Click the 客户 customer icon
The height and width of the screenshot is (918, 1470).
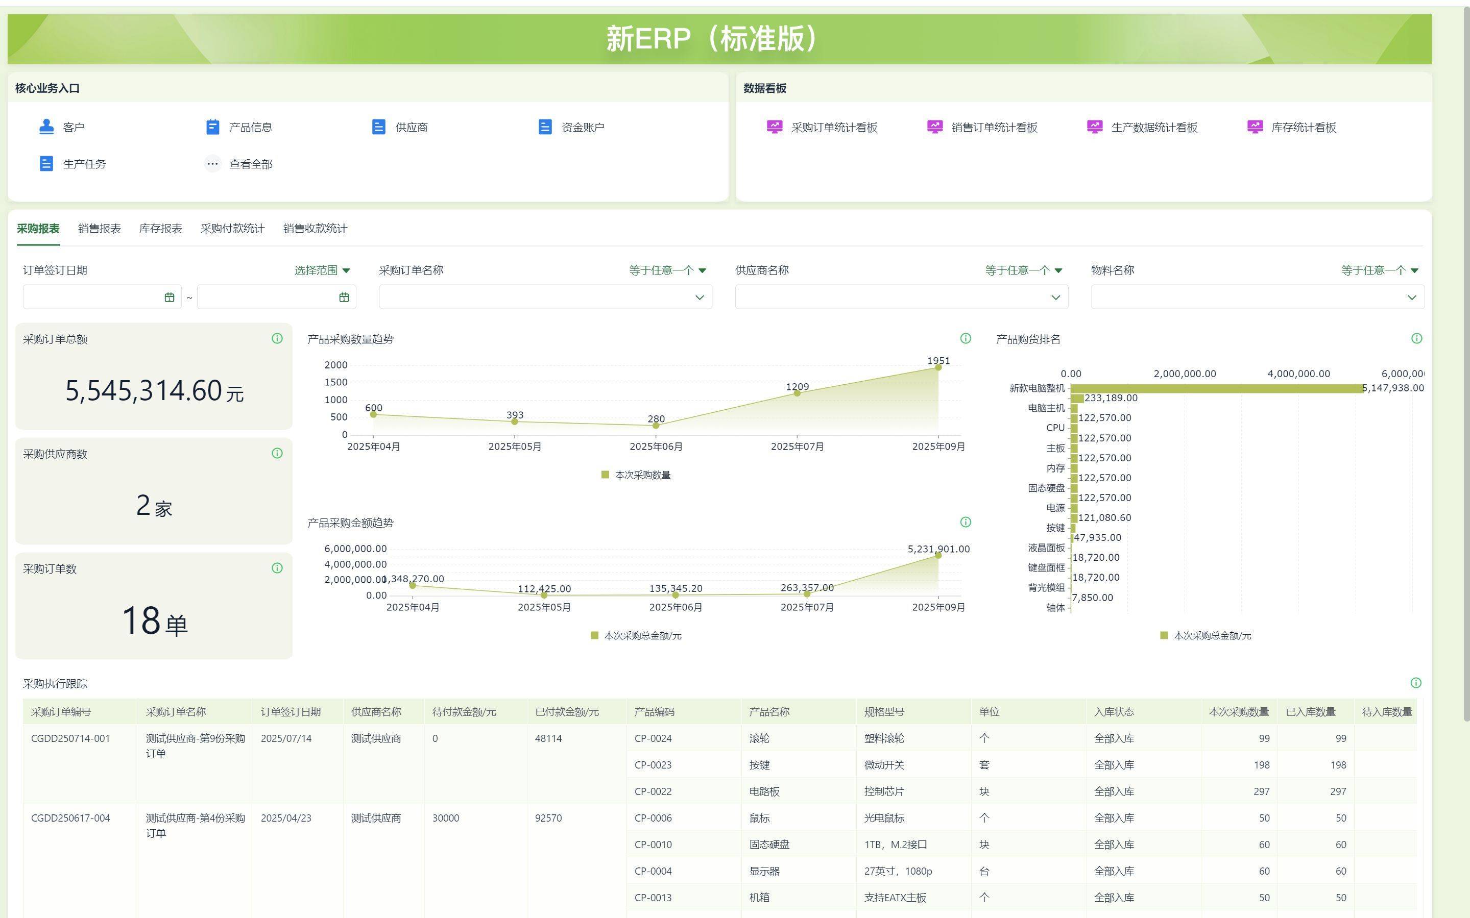click(46, 127)
